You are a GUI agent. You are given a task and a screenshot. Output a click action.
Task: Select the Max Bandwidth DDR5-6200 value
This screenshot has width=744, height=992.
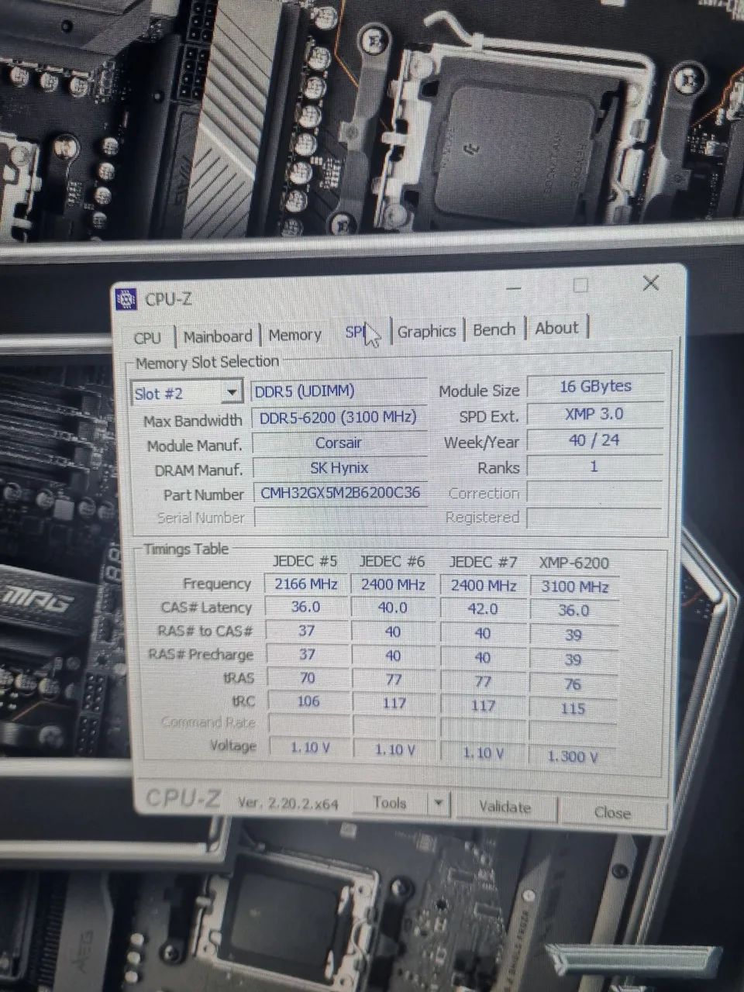(x=339, y=418)
